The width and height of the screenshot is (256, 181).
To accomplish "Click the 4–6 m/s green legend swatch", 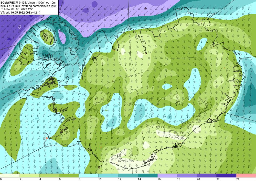I will pyautogui.click(x=49, y=176).
